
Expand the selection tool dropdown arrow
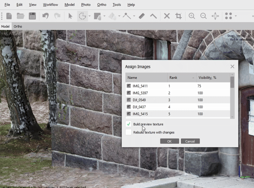click(90, 16)
